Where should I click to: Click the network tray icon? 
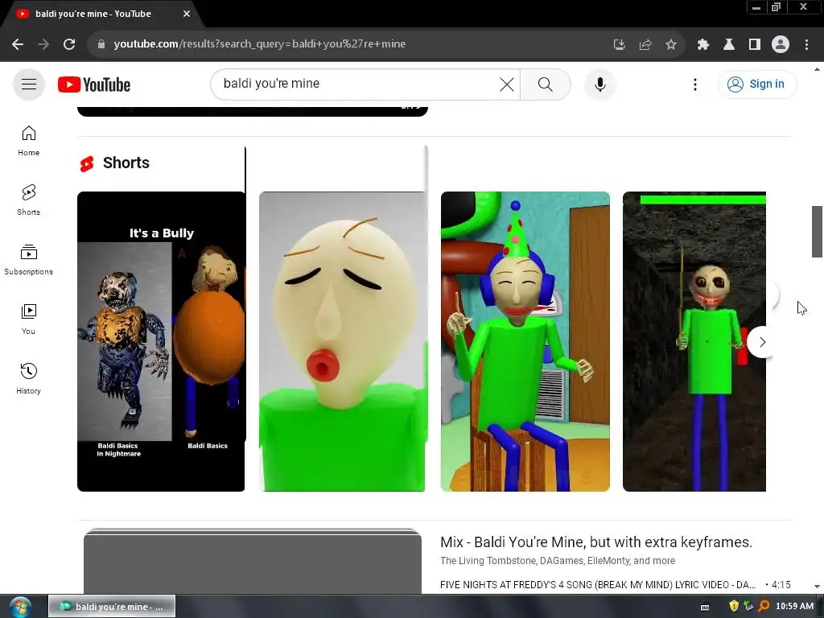(748, 606)
